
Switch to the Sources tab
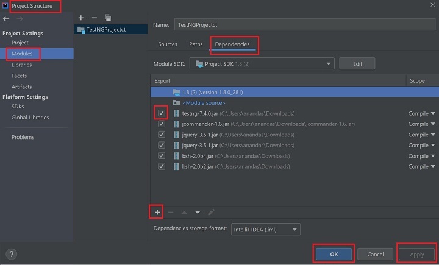168,44
